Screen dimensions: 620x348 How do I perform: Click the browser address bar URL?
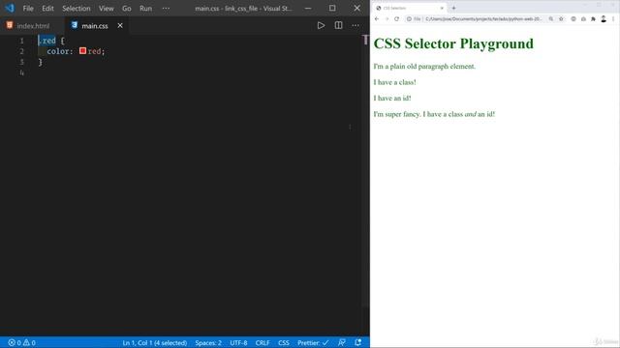point(483,19)
